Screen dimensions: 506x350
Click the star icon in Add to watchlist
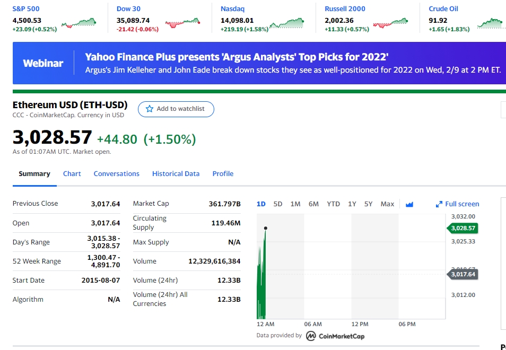150,109
